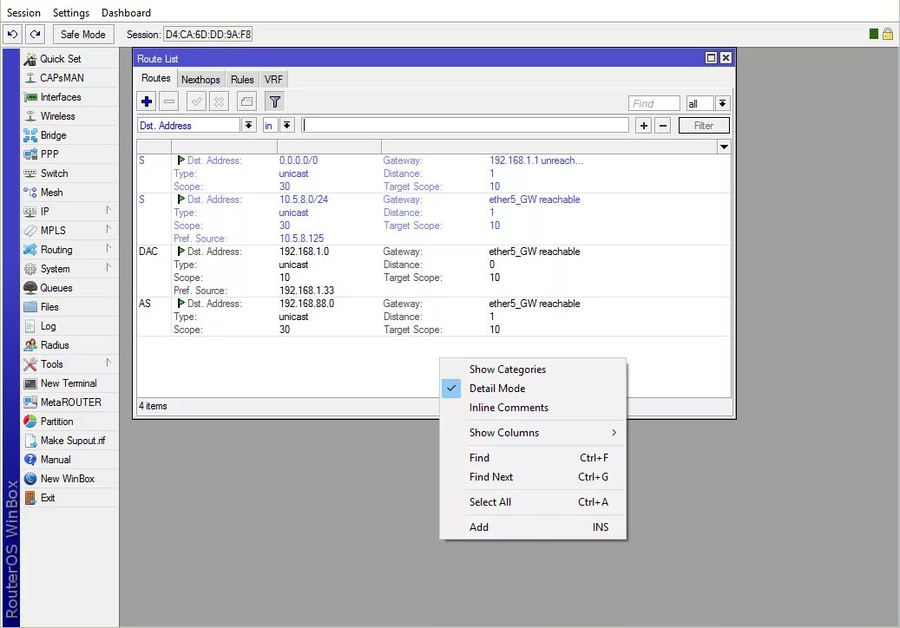Click the filter value text field
Viewport: 900px width, 628px height.
(x=465, y=125)
